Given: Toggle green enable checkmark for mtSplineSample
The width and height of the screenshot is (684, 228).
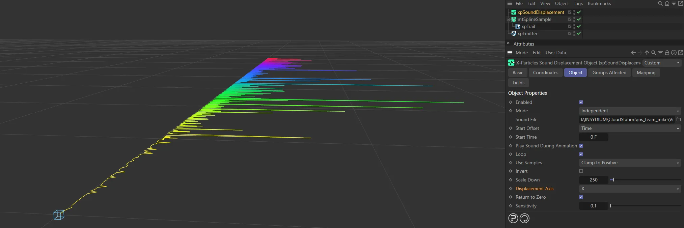Looking at the screenshot, I should (579, 19).
